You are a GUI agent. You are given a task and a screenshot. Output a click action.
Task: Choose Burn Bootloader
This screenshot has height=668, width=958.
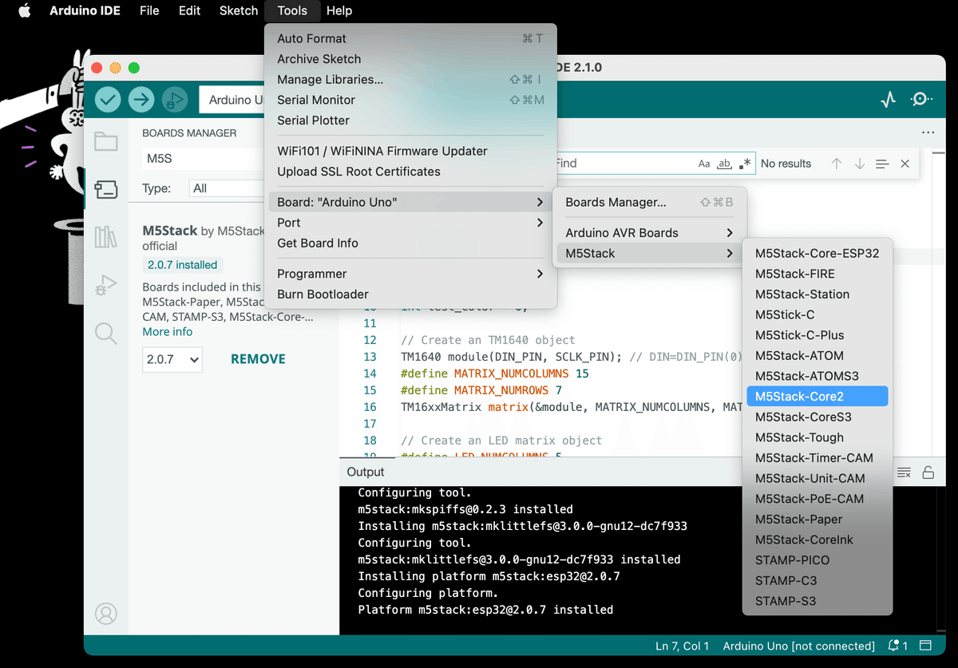410,294
